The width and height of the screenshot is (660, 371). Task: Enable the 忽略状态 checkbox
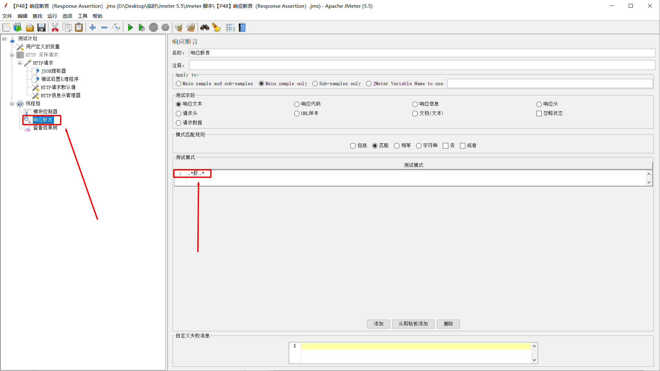pyautogui.click(x=539, y=113)
